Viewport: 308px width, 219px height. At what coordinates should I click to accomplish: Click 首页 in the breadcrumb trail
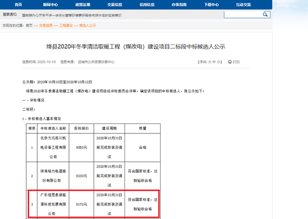(29, 26)
